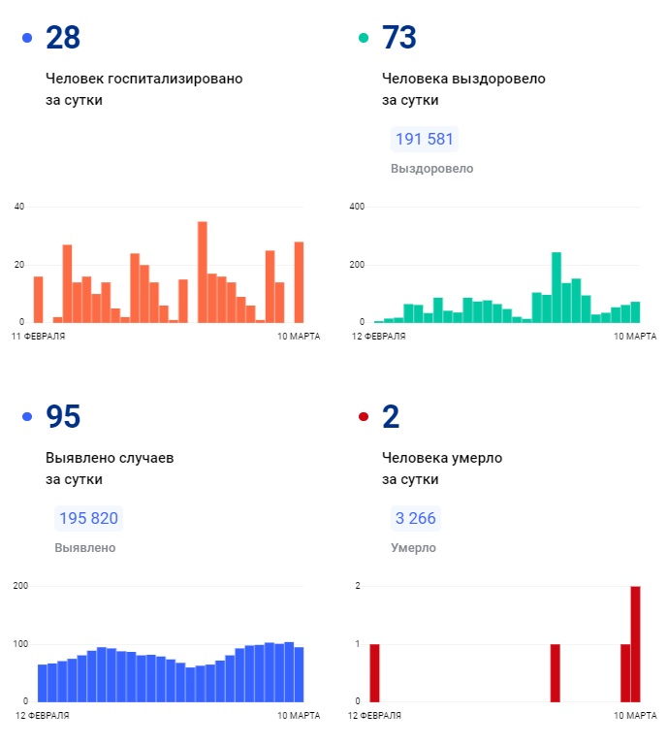Click the first red bar in deaths chart
Screen dimensions: 668x745
pos(374,672)
